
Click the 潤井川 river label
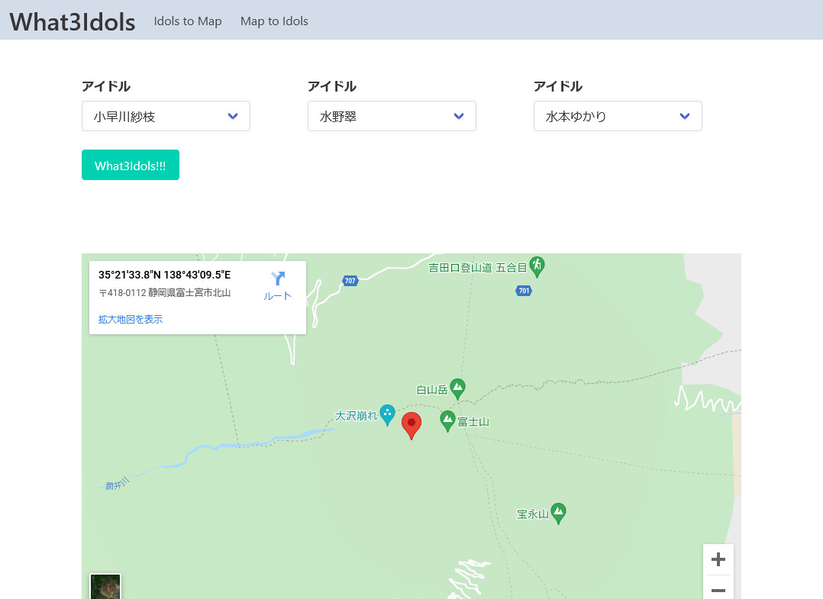(117, 484)
